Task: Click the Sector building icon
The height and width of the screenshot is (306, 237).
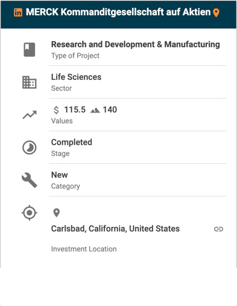Action: [x=30, y=82]
